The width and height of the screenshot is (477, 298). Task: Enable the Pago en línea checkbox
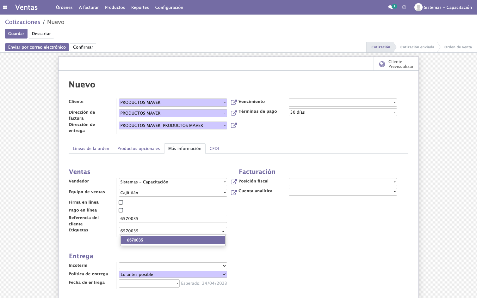(121, 210)
